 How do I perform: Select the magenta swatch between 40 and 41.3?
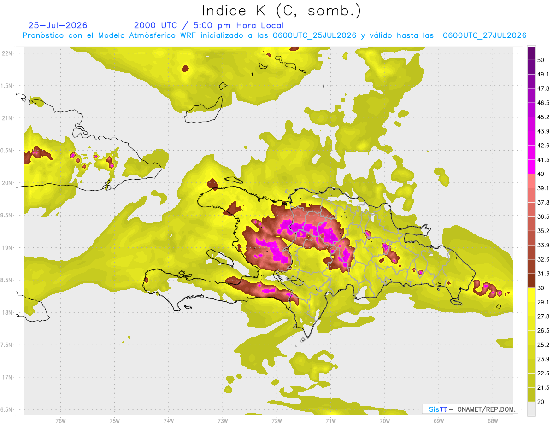pos(531,167)
